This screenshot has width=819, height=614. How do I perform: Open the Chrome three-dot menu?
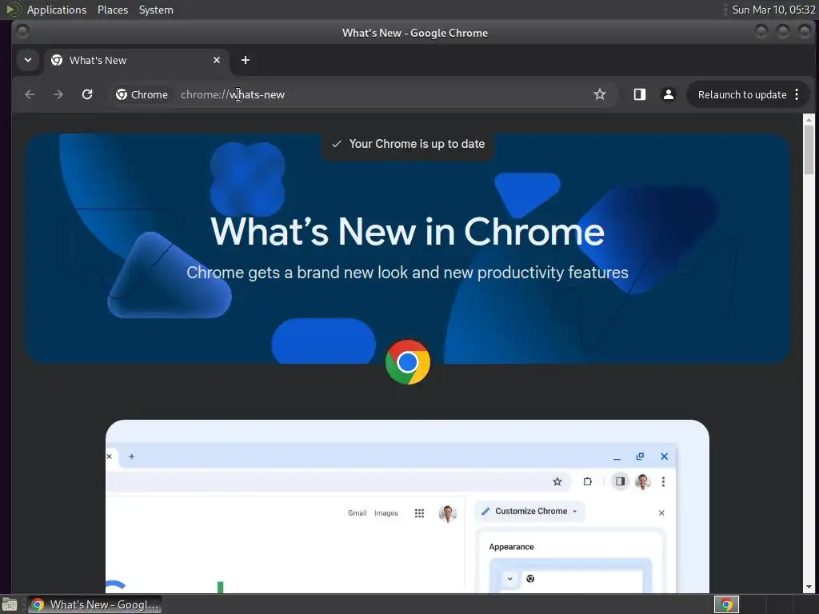click(x=797, y=94)
